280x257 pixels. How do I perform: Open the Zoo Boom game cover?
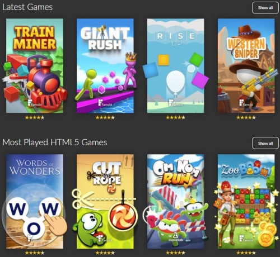[246, 201]
